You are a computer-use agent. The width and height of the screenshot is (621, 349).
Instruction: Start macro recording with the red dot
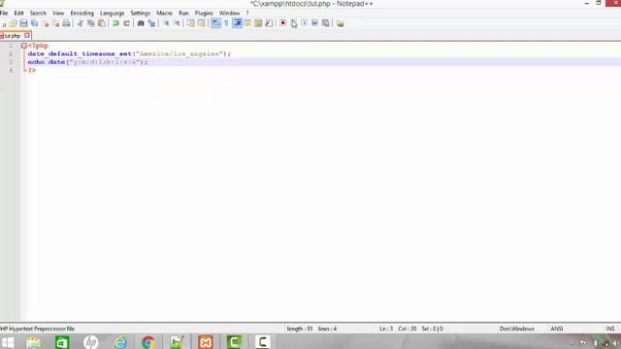point(282,23)
